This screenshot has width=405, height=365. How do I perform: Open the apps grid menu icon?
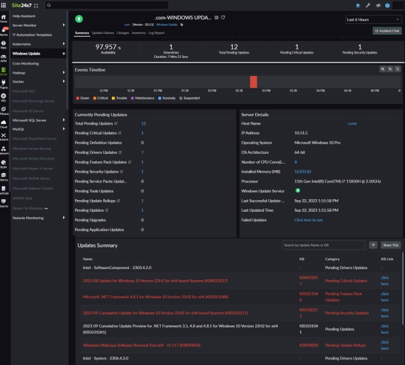coord(3,5)
